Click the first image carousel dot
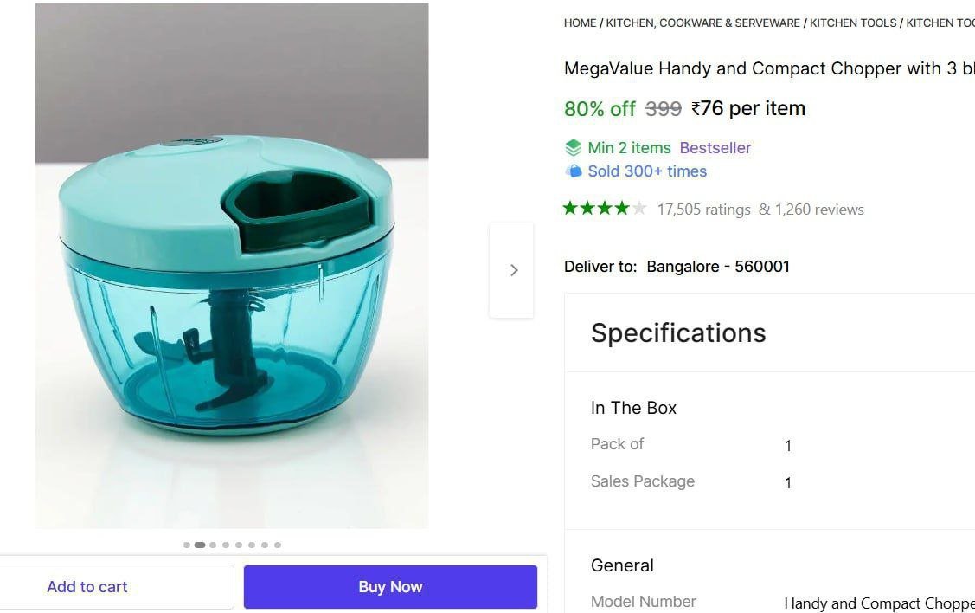 pos(187,545)
